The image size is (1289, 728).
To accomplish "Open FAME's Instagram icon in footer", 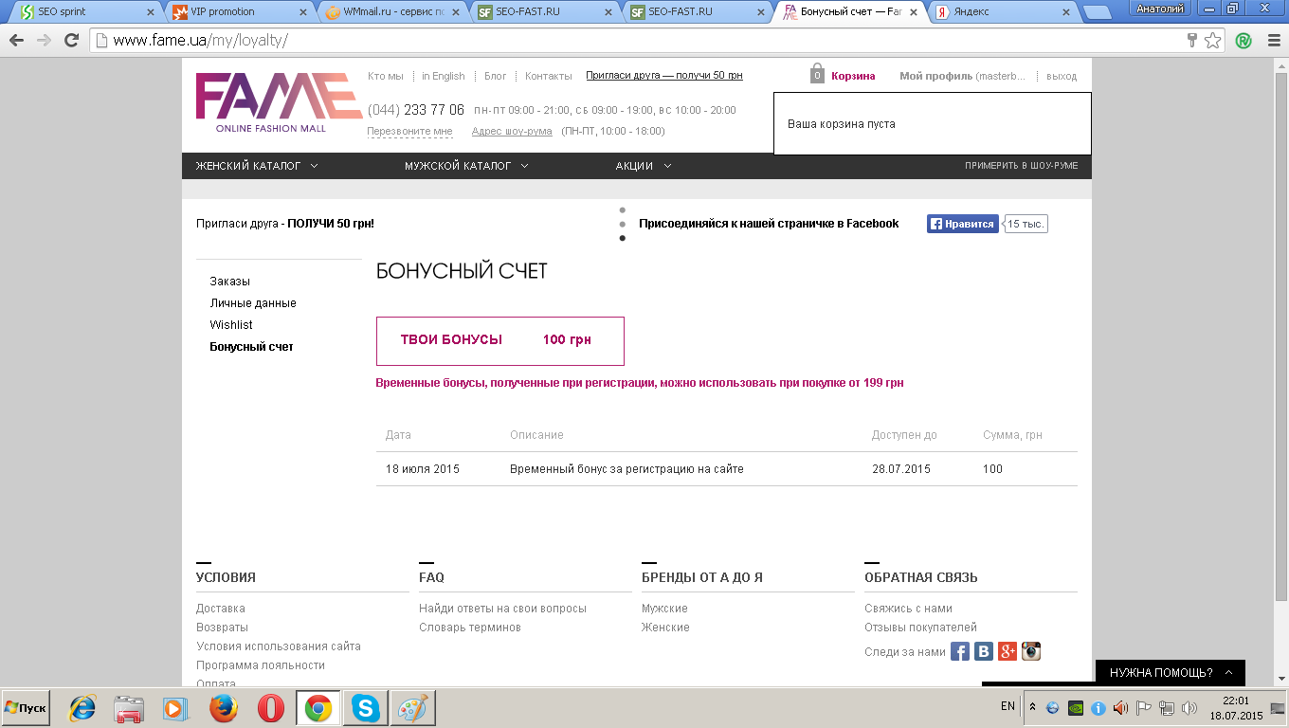I will pyautogui.click(x=1031, y=651).
